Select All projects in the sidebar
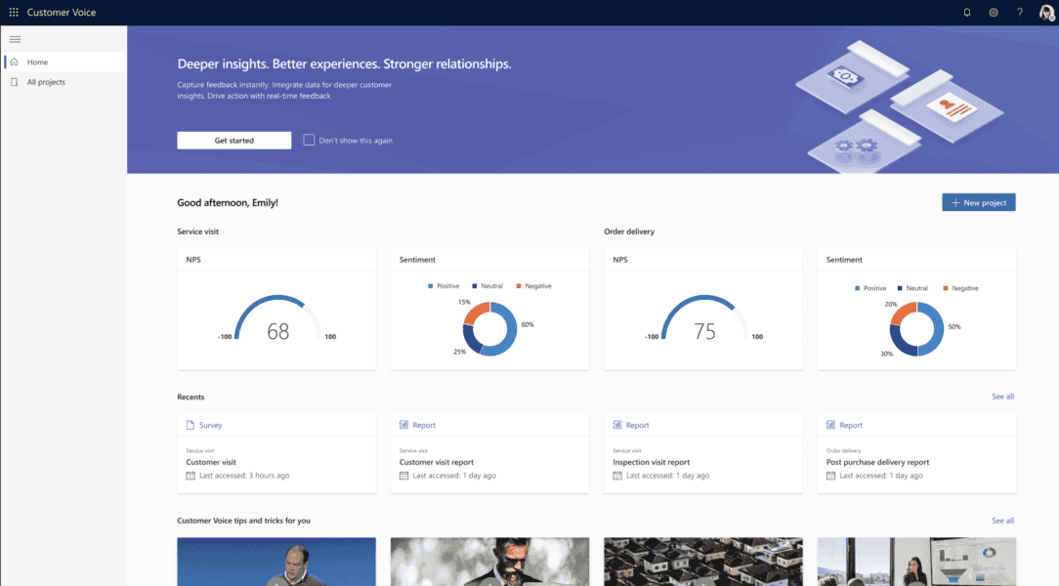Screen dimensions: 1059x586 [43, 82]
